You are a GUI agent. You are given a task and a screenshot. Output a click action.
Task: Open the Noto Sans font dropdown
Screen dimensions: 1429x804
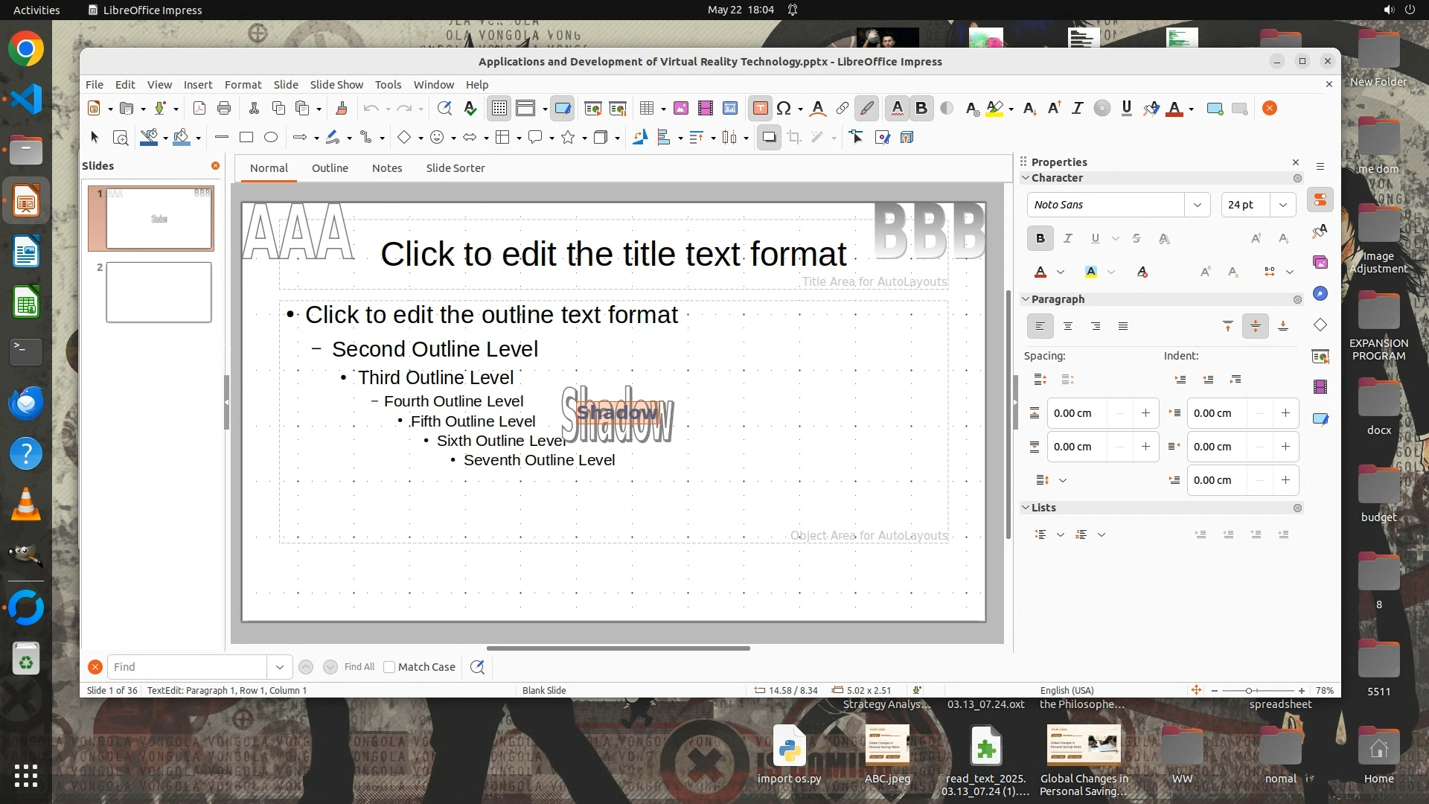pyautogui.click(x=1197, y=205)
